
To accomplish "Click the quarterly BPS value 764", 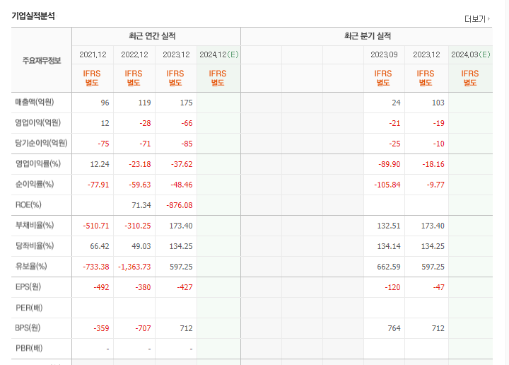I will (393, 328).
